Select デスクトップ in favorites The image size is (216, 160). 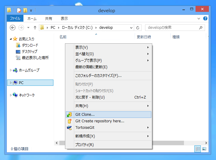coord(29,52)
